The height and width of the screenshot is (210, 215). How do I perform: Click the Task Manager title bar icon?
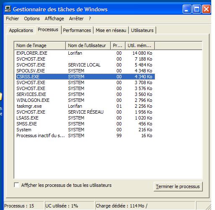[8, 9]
